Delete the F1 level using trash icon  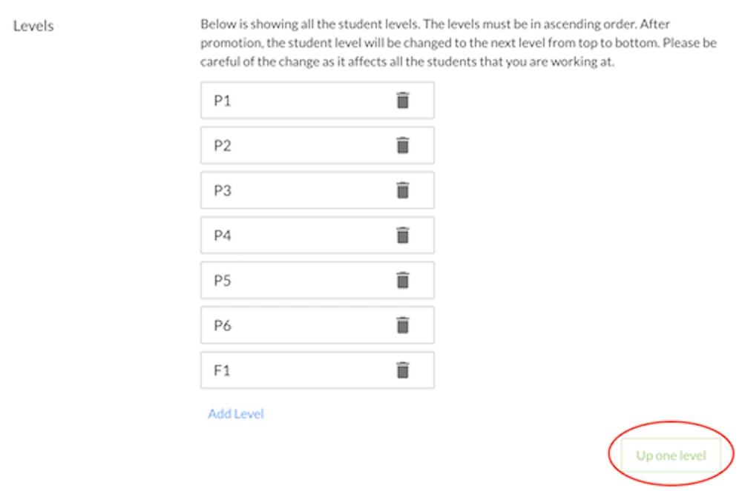(403, 370)
